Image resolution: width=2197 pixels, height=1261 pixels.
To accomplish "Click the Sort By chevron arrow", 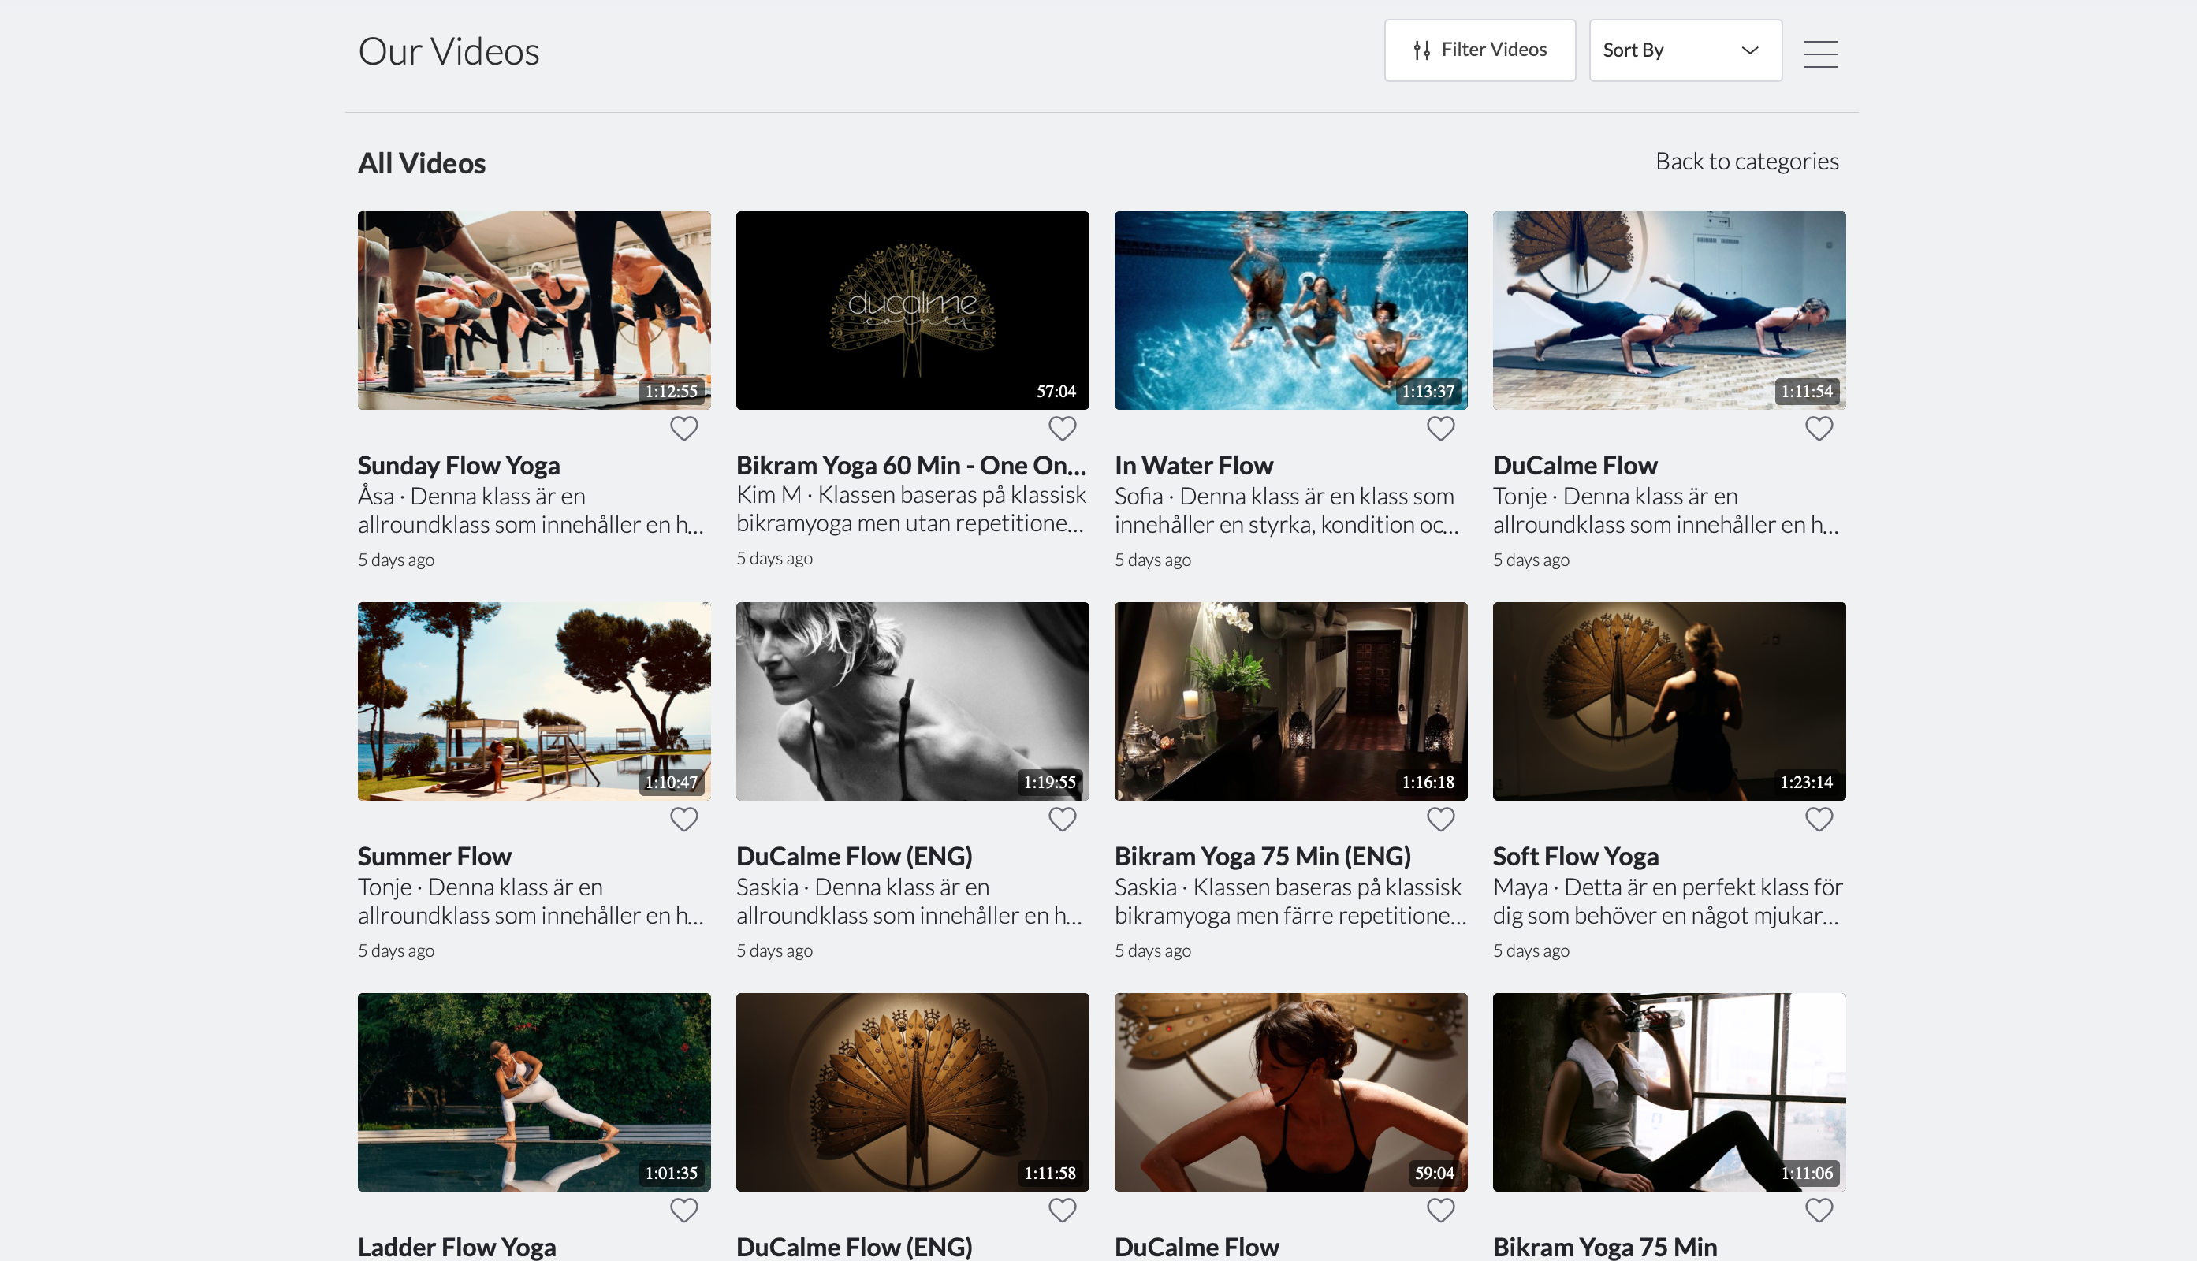I will click(1749, 50).
